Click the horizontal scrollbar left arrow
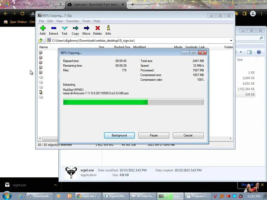This screenshot has width=267, height=200. [40, 139]
